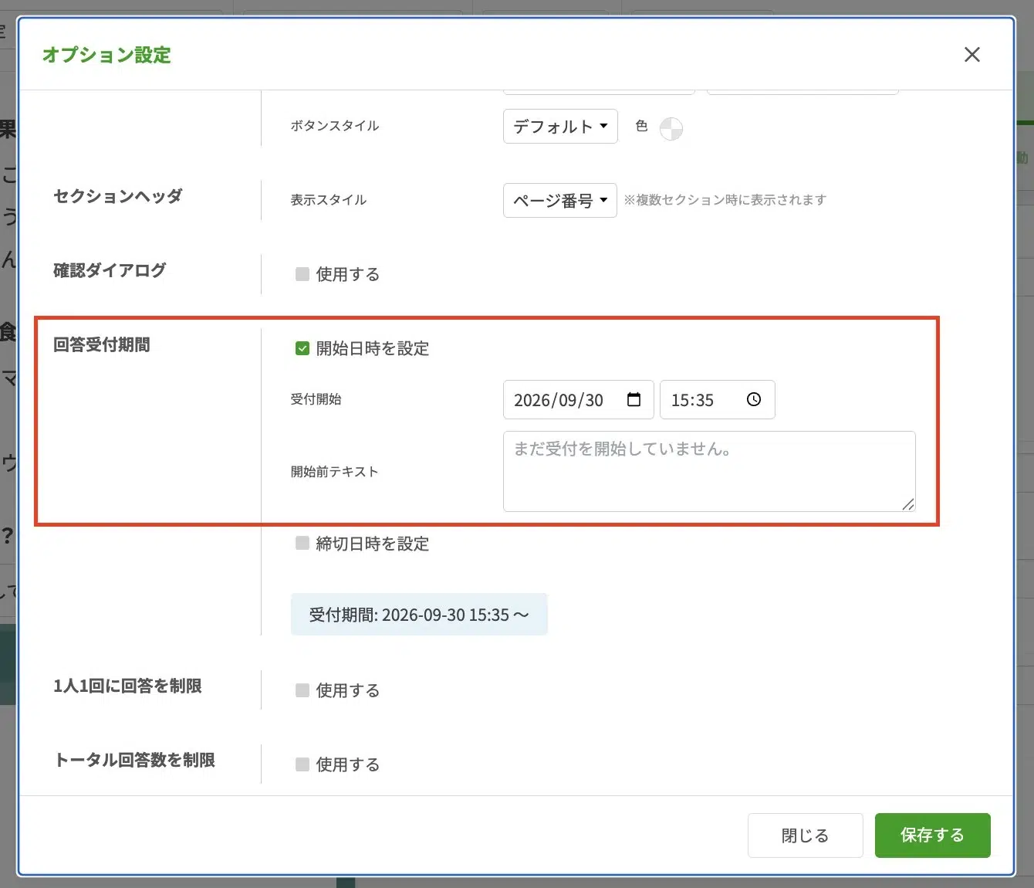This screenshot has width=1034, height=888.
Task: Click the オプション設定 dialog title
Action: 106,55
